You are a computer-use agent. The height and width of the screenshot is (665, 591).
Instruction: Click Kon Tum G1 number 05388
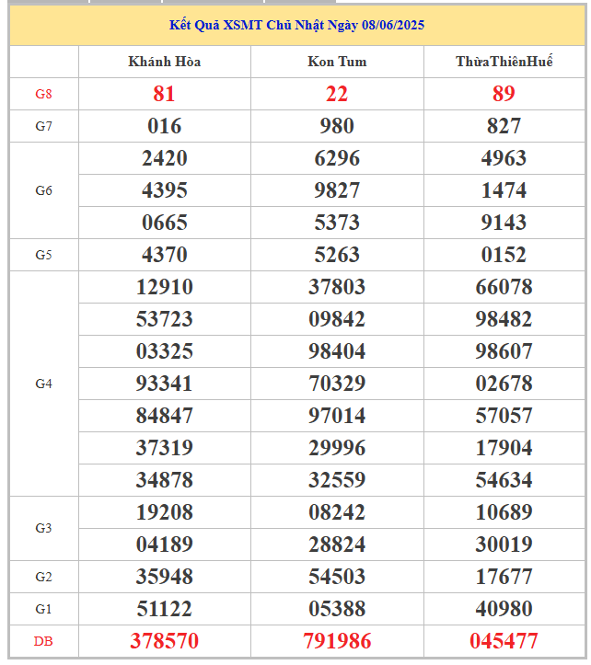[x=337, y=609]
